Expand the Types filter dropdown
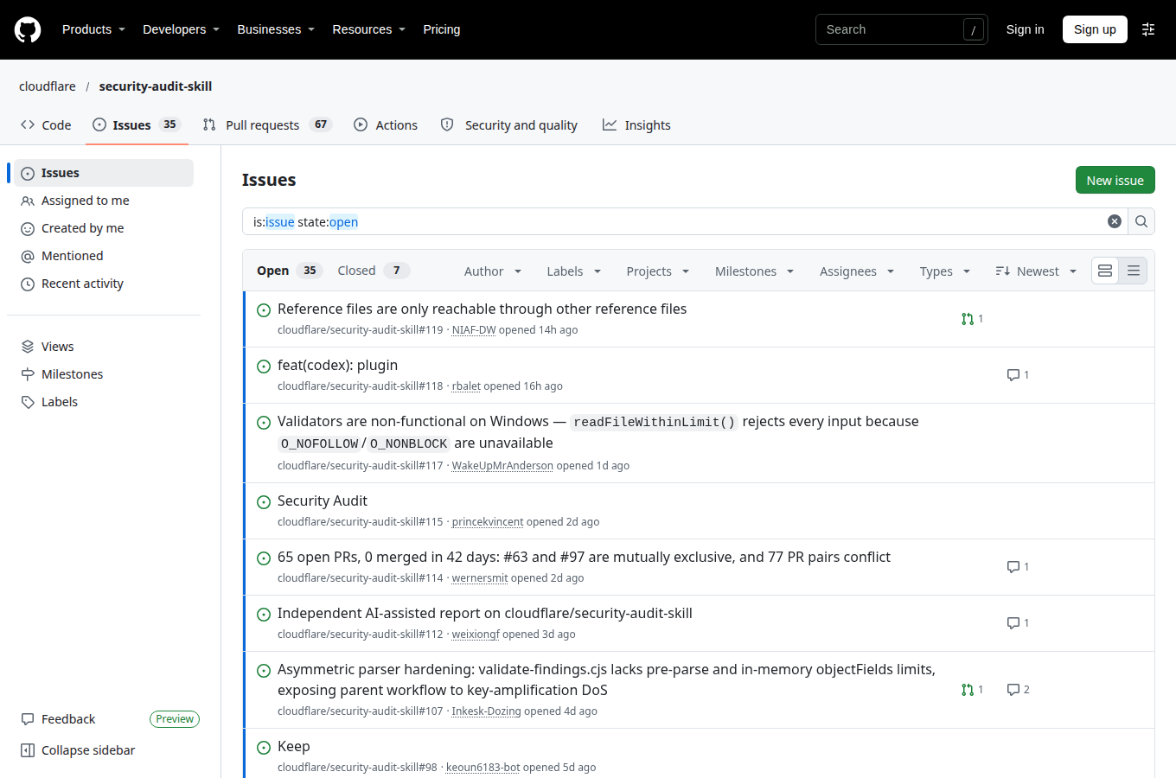Screen dimensions: 1176x778 point(945,271)
